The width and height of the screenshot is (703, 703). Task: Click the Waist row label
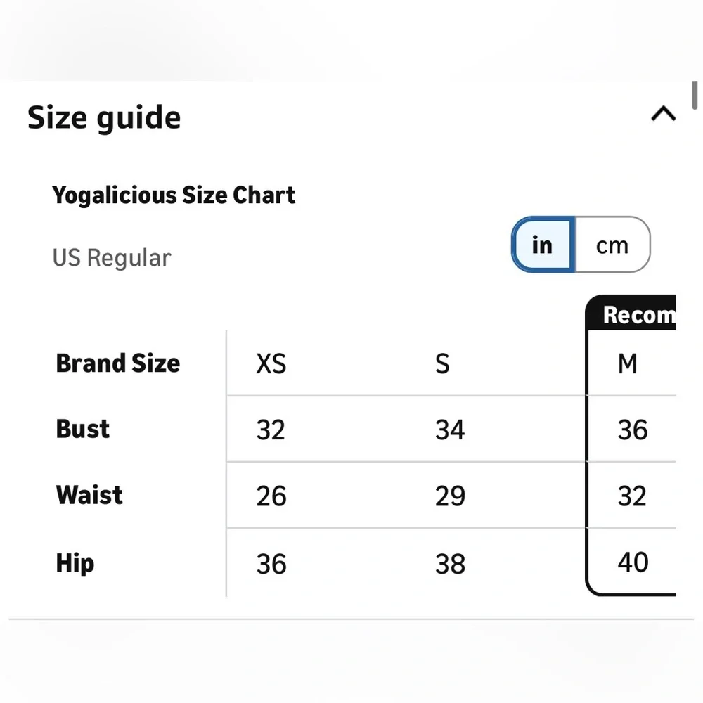[x=89, y=495]
